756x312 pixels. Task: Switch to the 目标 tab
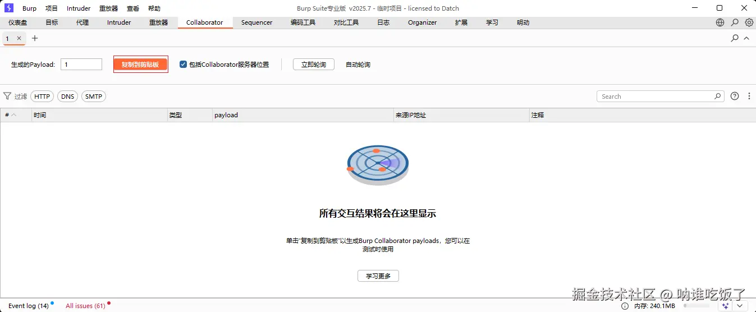pyautogui.click(x=52, y=22)
